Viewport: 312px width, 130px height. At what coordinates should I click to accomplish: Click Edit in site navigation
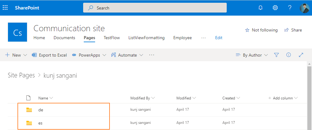219,38
